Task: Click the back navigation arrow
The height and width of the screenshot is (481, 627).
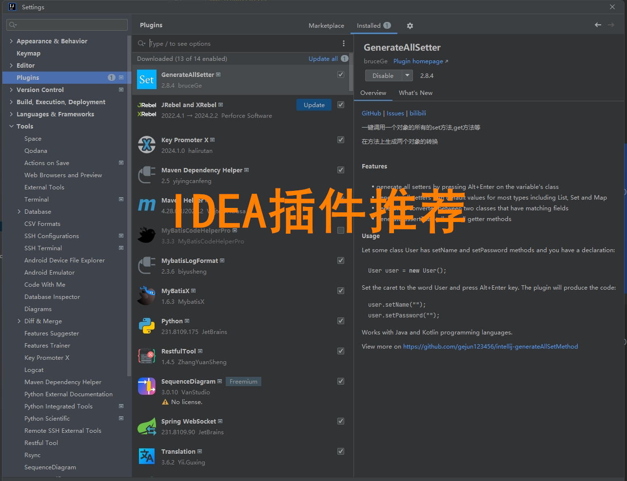Action: click(x=598, y=25)
